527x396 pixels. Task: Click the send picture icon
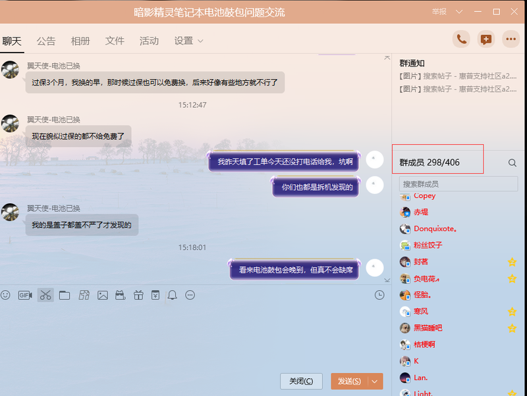(x=102, y=295)
